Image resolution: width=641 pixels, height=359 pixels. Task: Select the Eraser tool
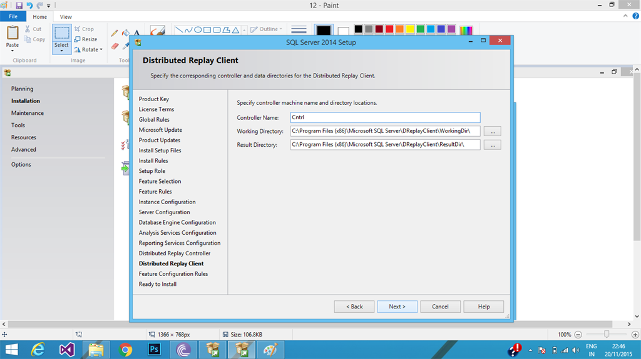(x=115, y=46)
